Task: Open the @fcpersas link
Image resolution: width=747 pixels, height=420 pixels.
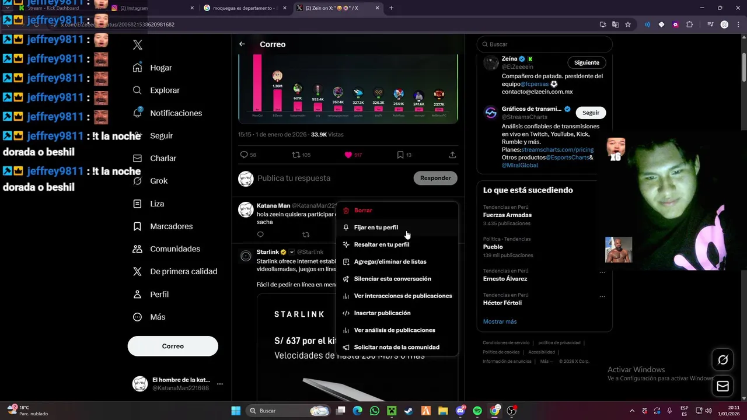Action: 535,84
